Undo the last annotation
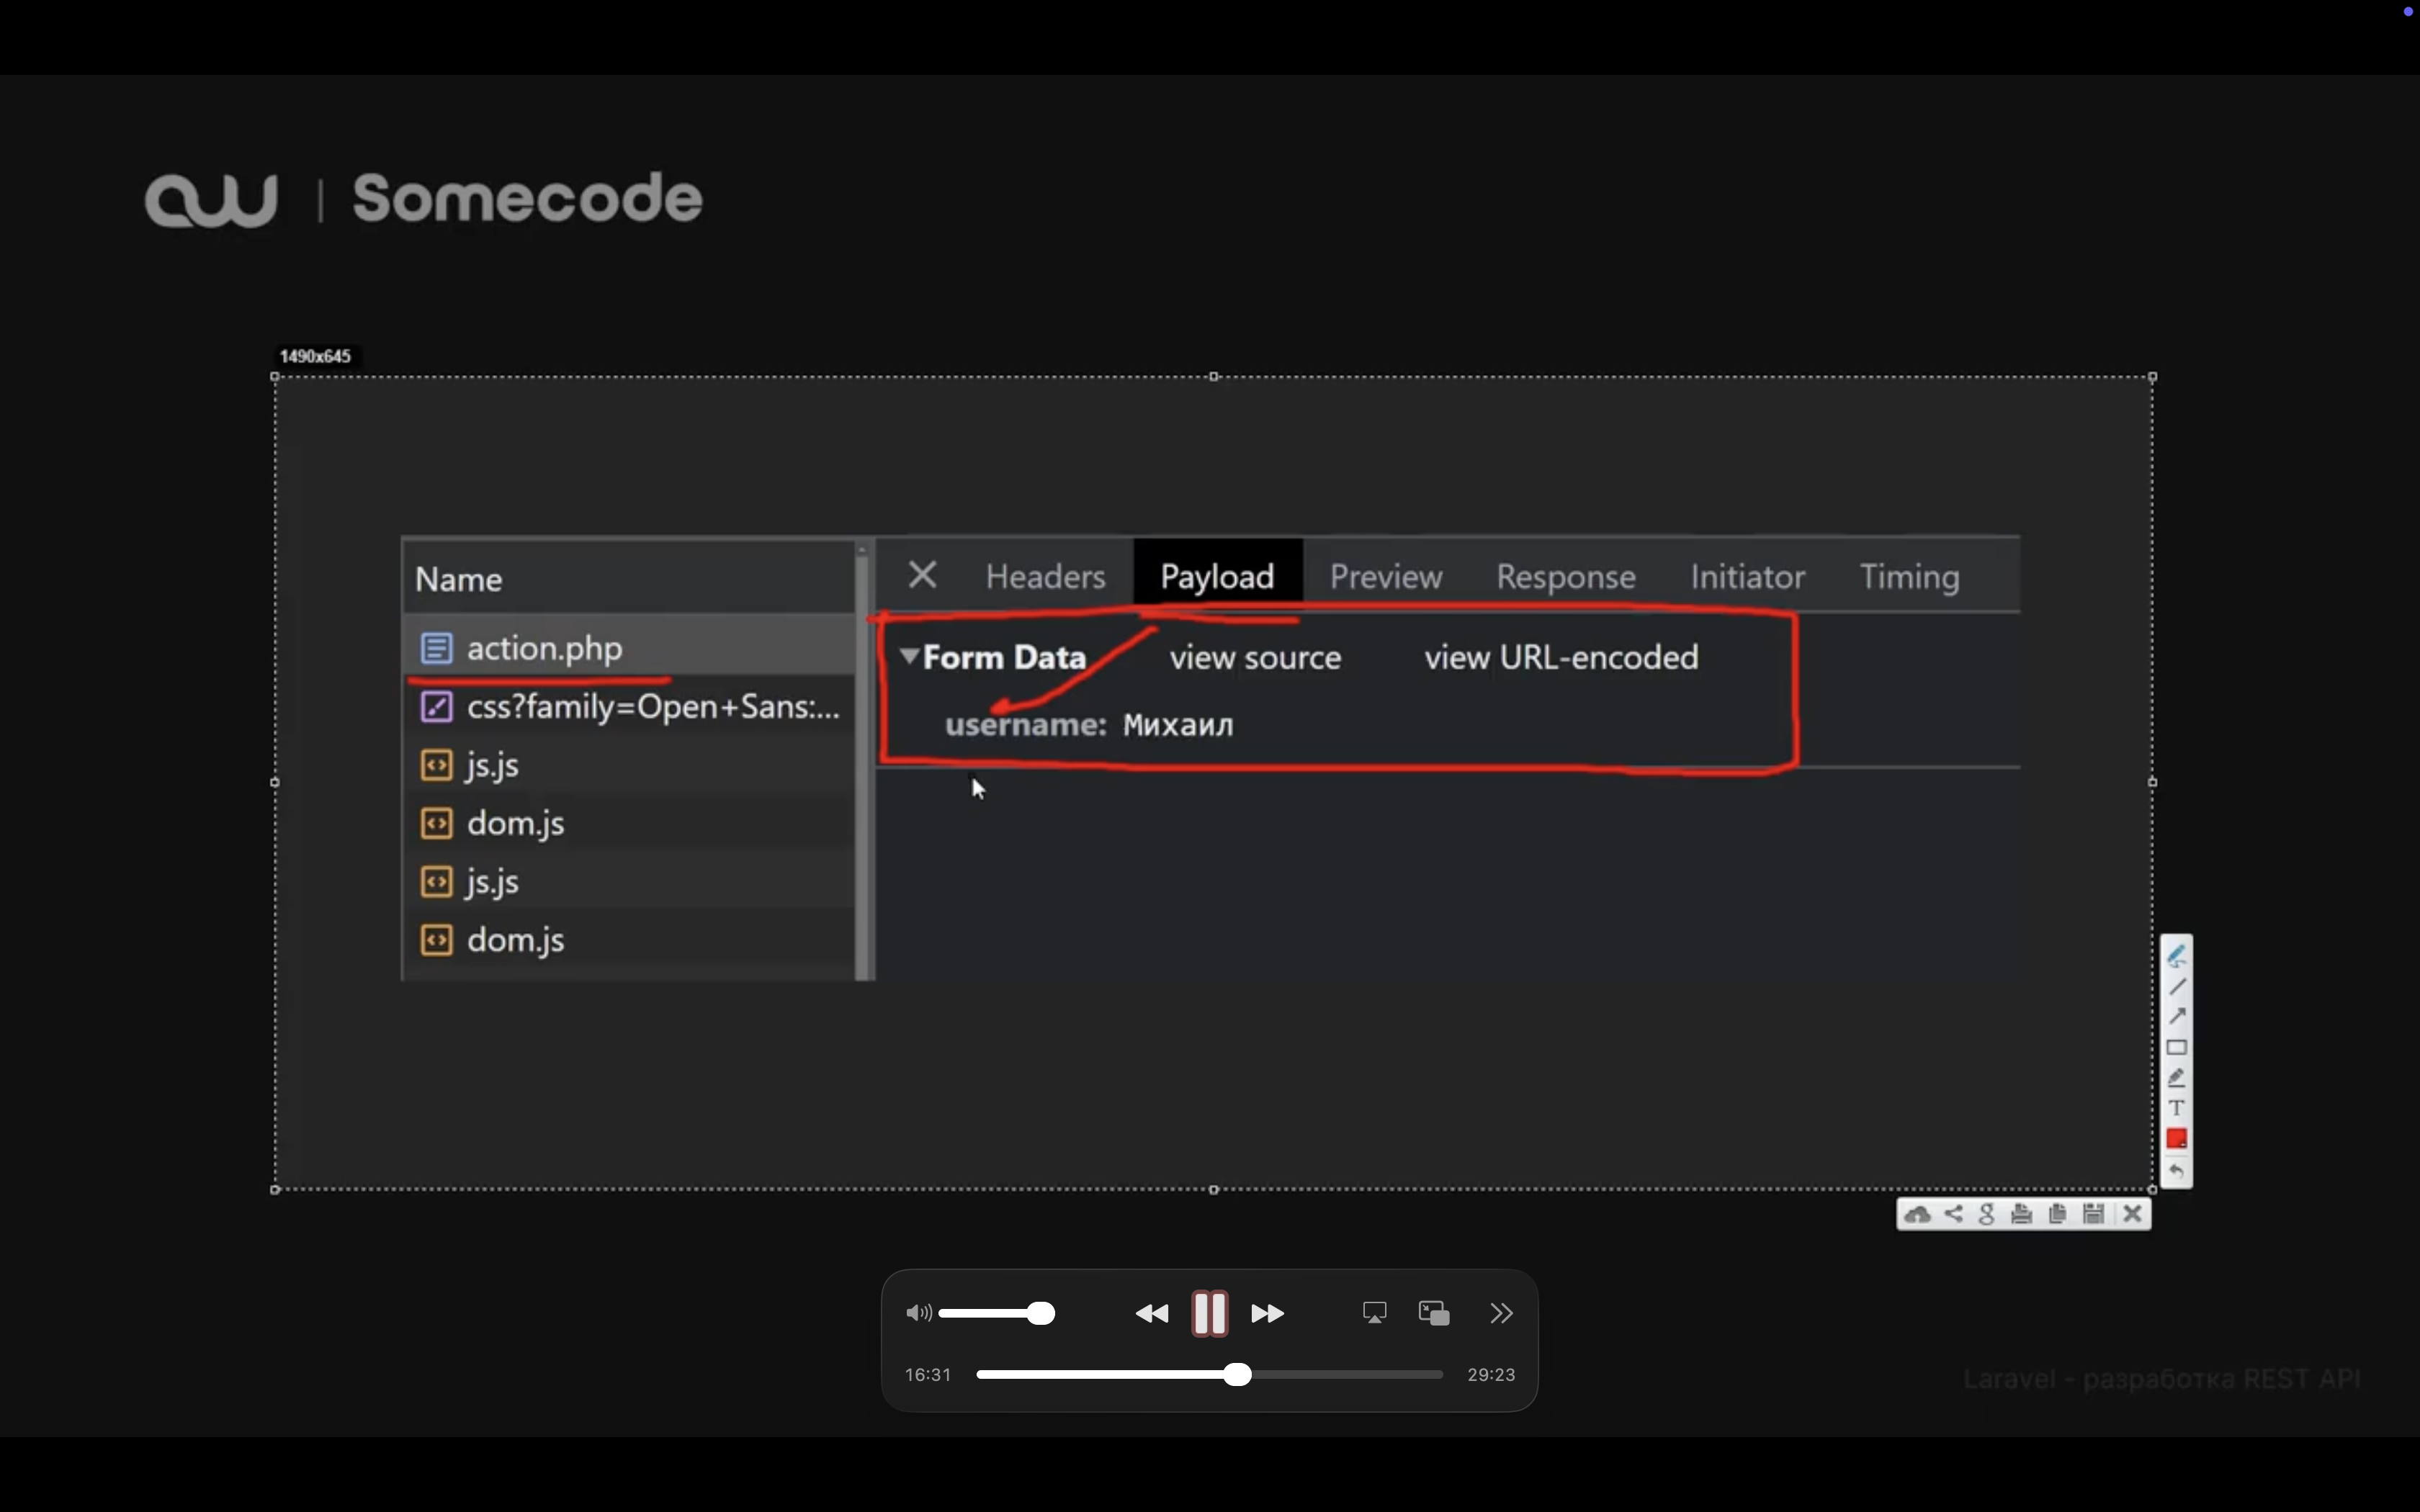The height and width of the screenshot is (1512, 2420). (2176, 1170)
